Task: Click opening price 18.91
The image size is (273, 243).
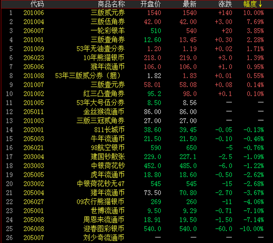Action: [x=152, y=220]
